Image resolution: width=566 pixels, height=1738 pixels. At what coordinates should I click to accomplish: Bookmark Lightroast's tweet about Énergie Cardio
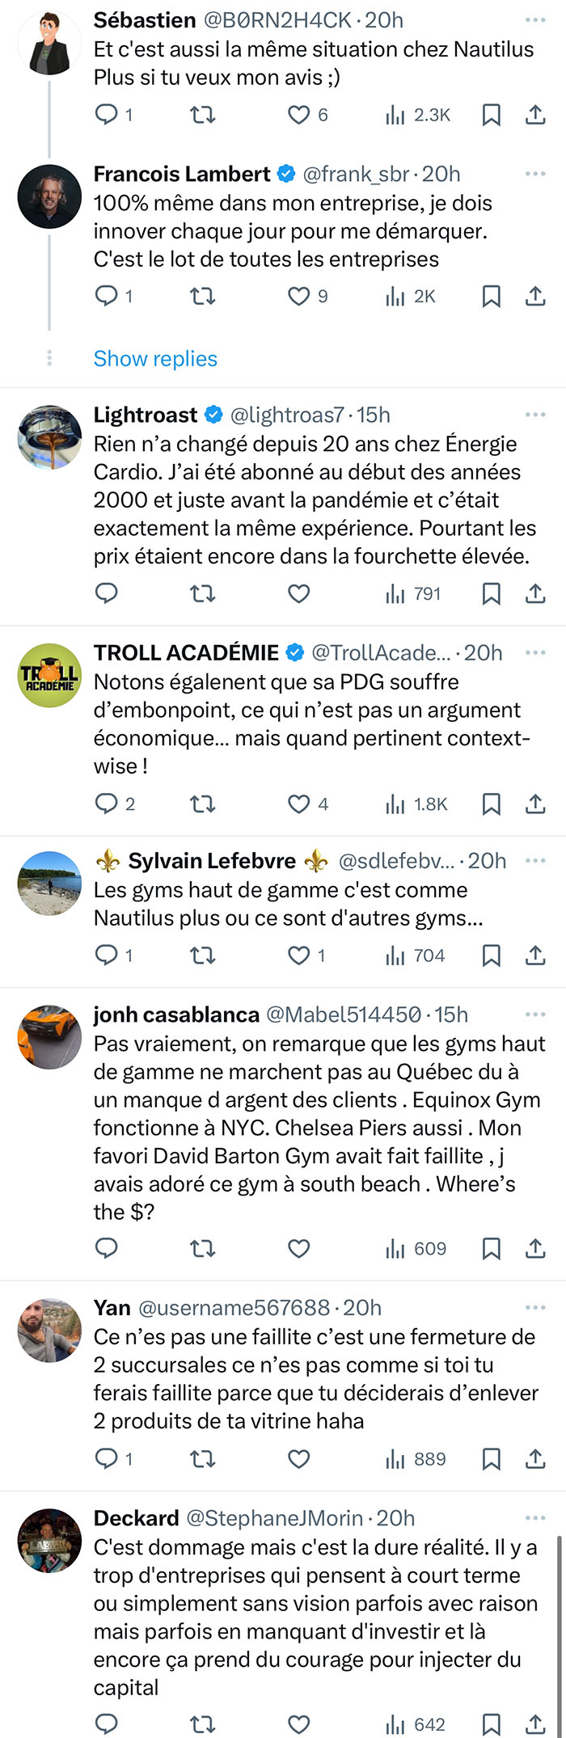pyautogui.click(x=491, y=594)
